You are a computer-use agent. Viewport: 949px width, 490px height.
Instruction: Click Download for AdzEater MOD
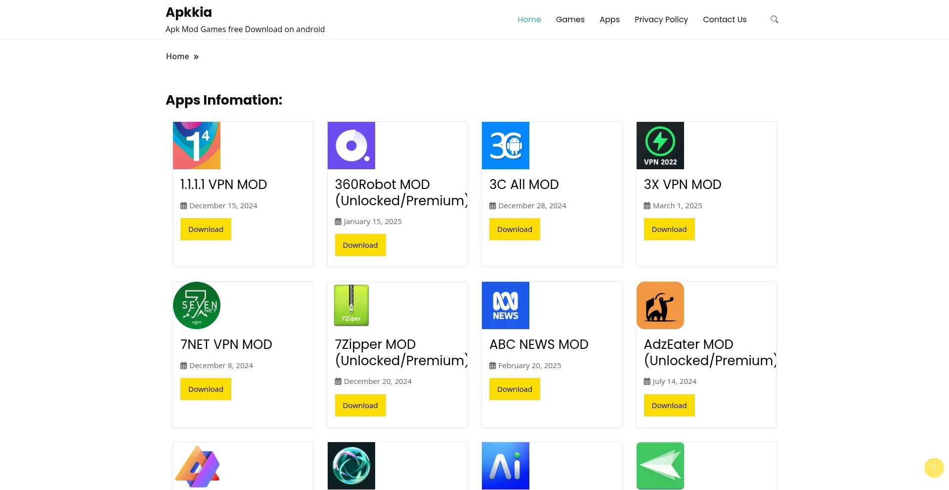669,406
